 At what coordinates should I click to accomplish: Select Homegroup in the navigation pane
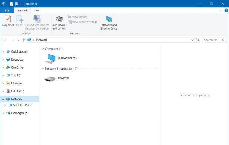pyautogui.click(x=19, y=113)
